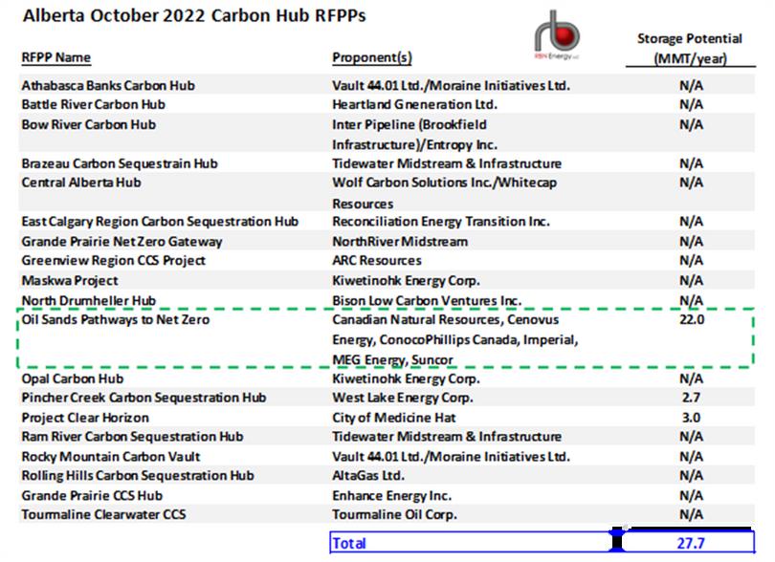
Task: Select 'Rocky Mountain Carbon Vault' cell
Action: 111,457
